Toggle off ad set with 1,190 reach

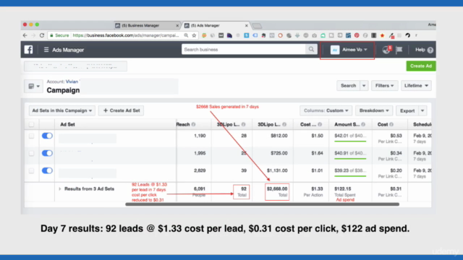pyautogui.click(x=47, y=136)
